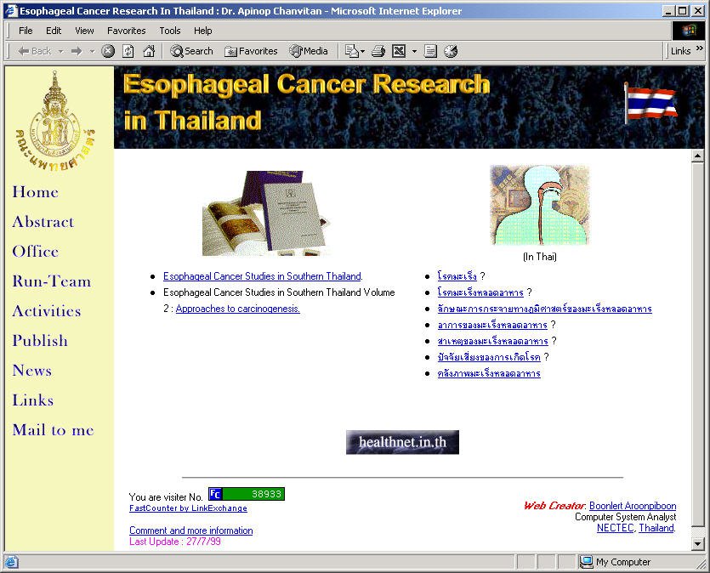Open the Mail button dropdown arrow
The height and width of the screenshot is (573, 710).
[x=363, y=51]
